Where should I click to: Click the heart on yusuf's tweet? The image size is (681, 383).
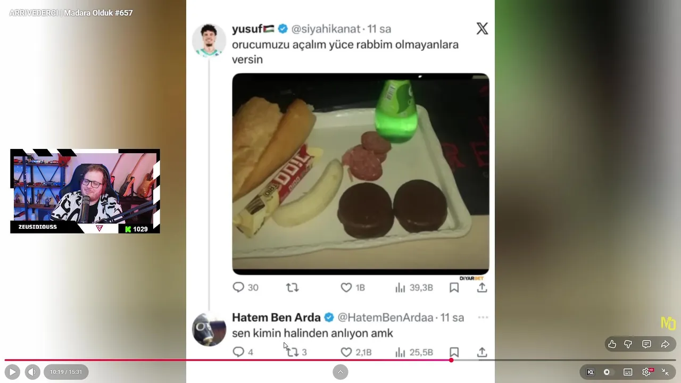pyautogui.click(x=346, y=287)
